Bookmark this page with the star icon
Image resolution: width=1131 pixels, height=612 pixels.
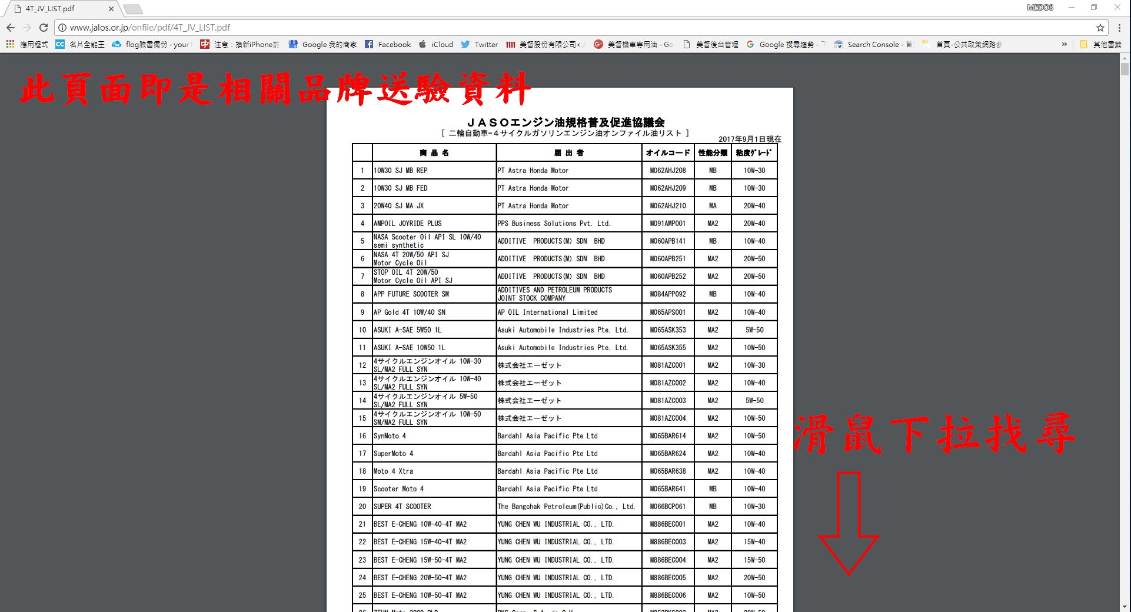tap(1100, 28)
